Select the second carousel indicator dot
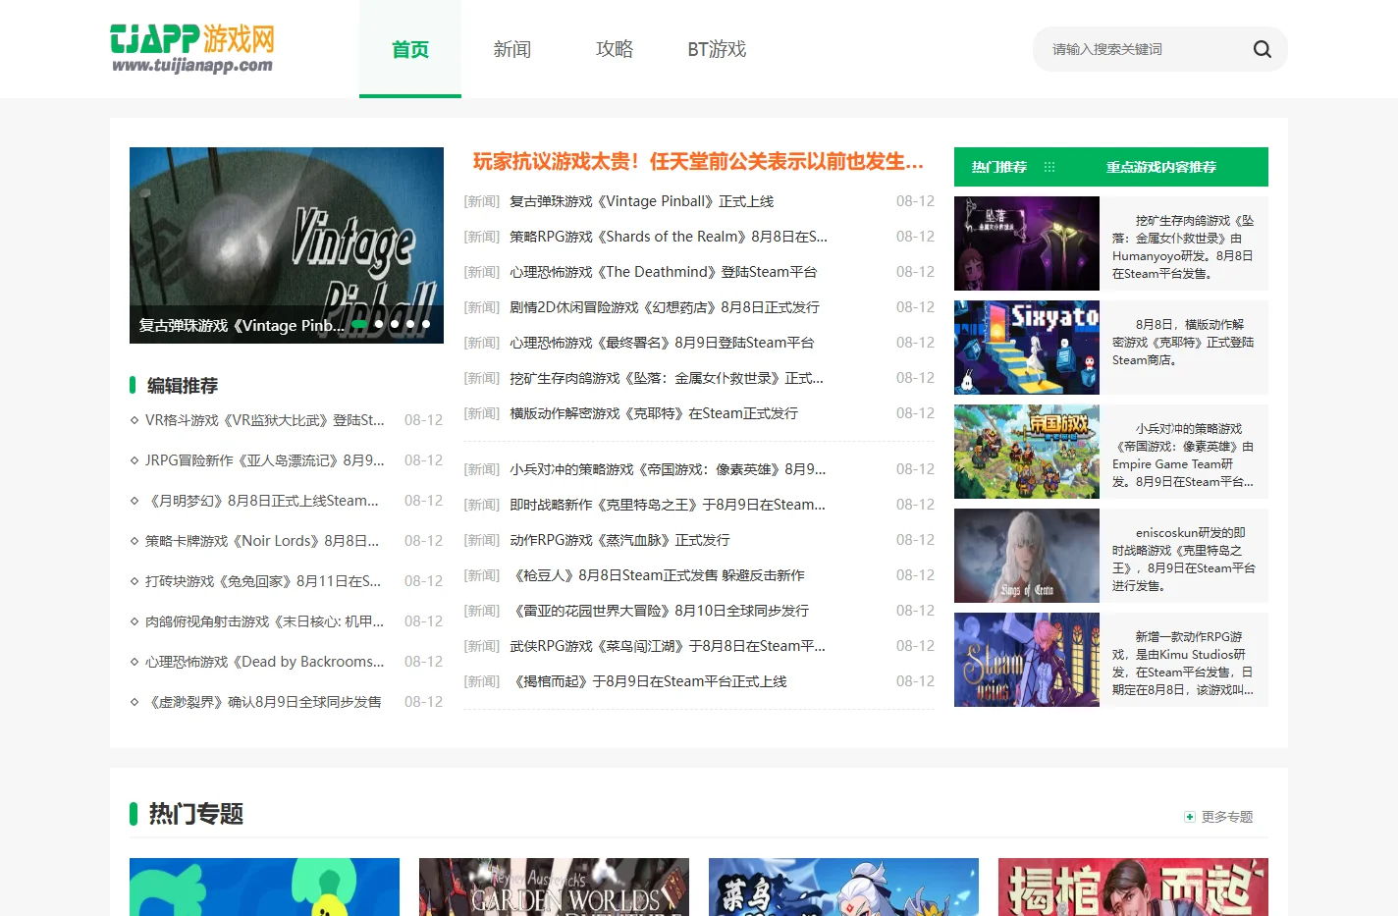Screen dimensions: 1398x916 tap(379, 324)
